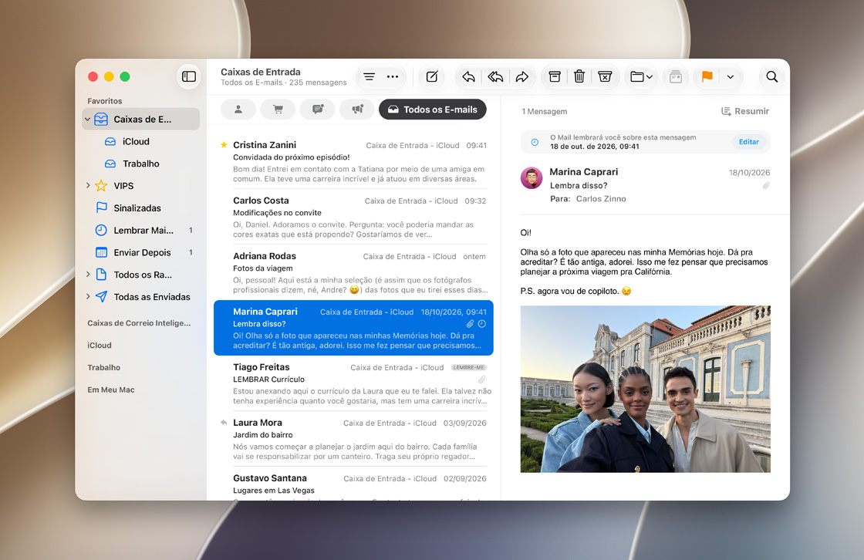This screenshot has height=560, width=864.
Task: Delete message with trash icon
Action: (x=579, y=76)
